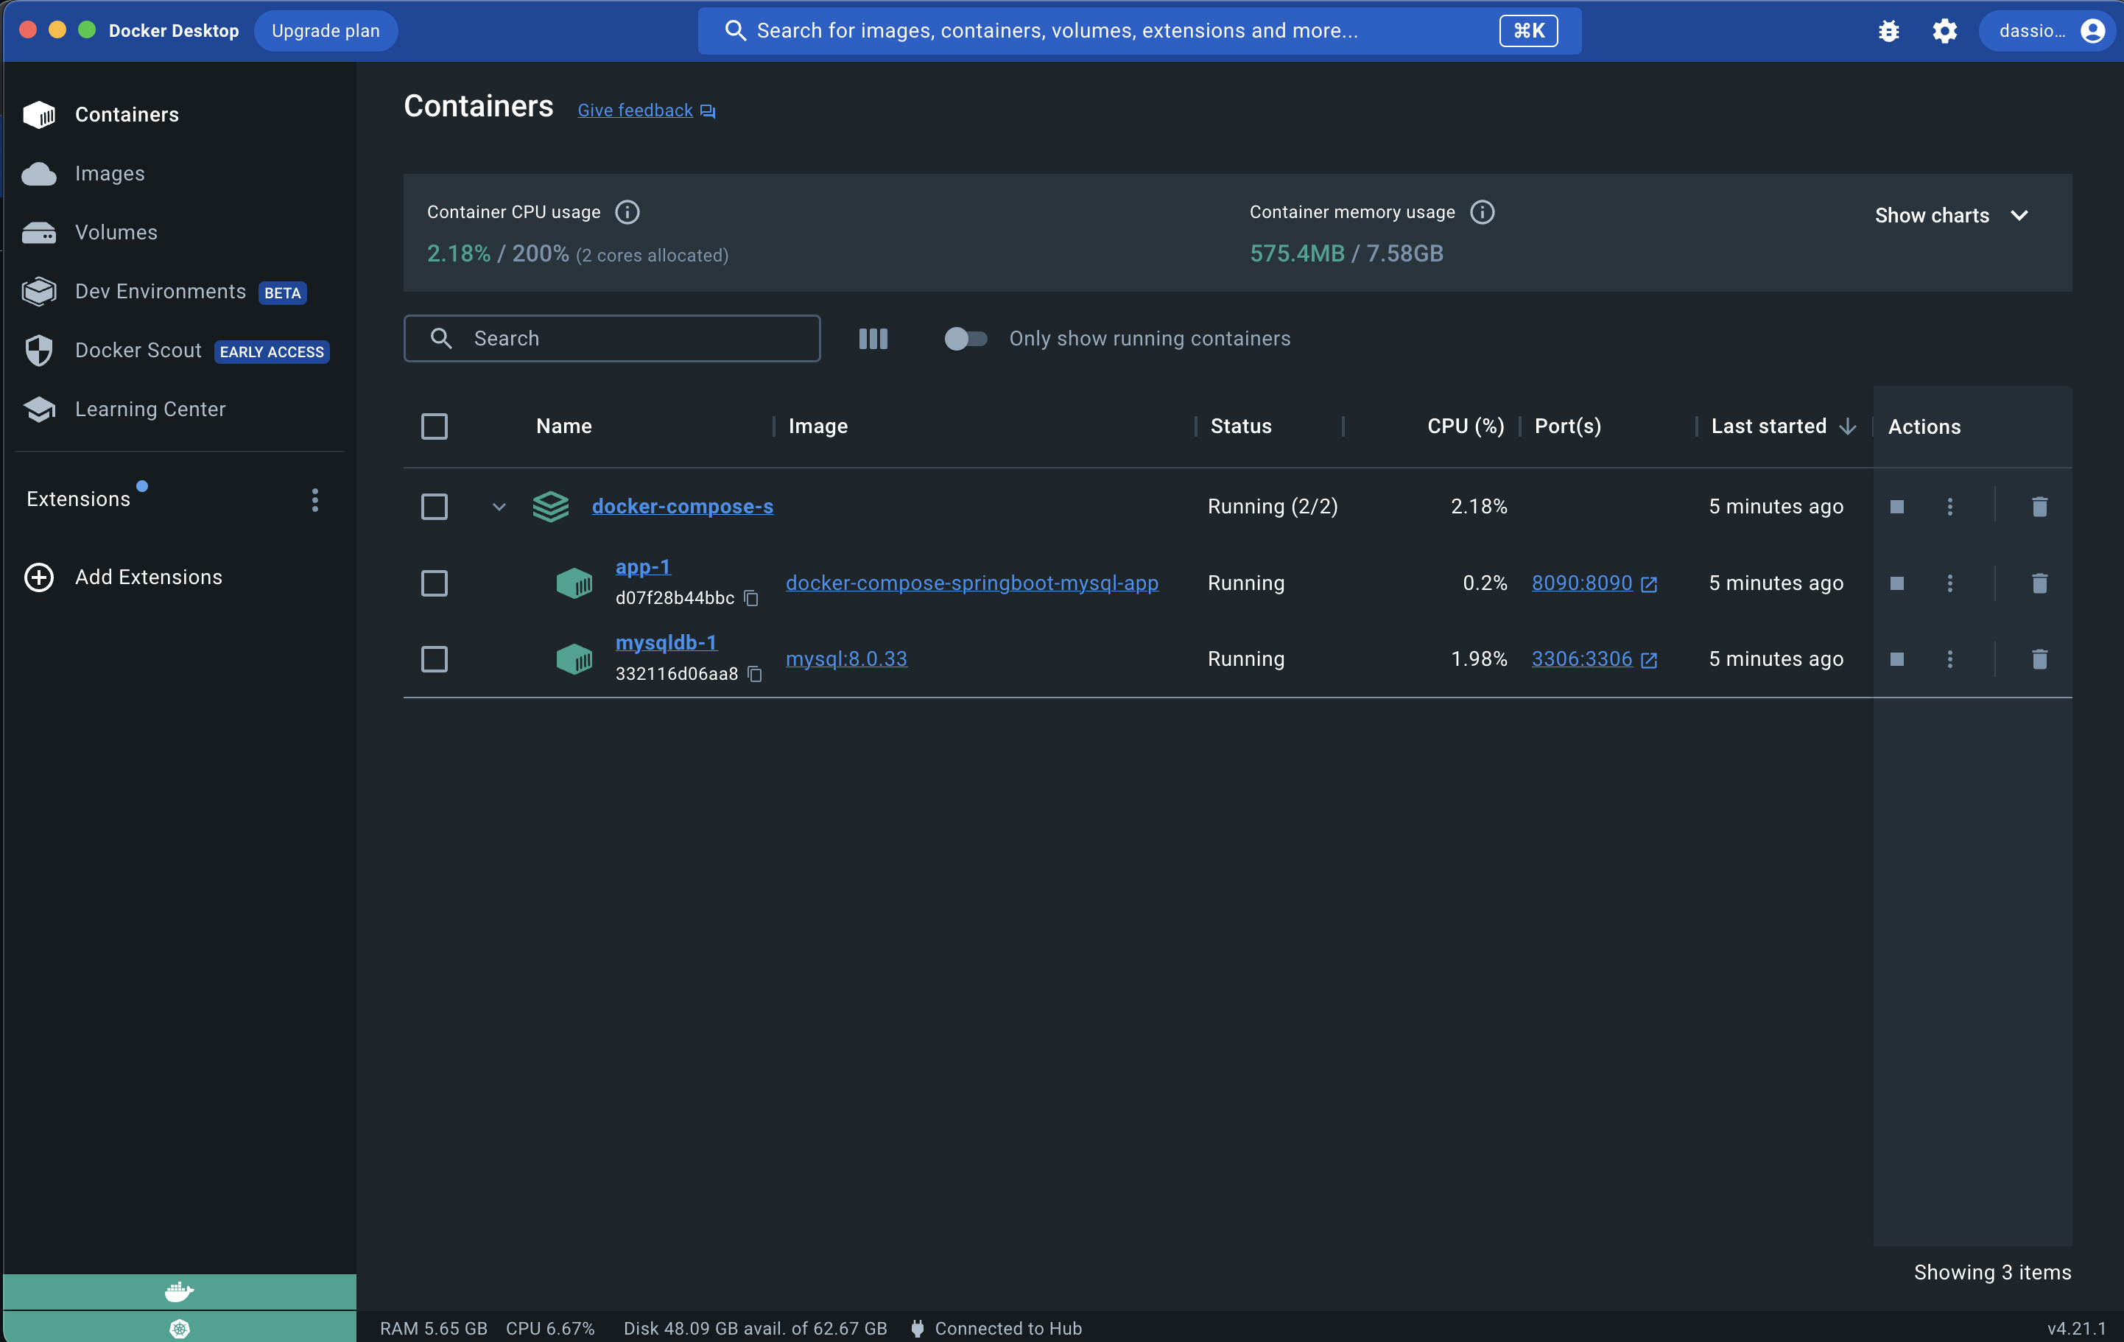Image resolution: width=2124 pixels, height=1342 pixels.
Task: Open the 8090:8090 port link
Action: (x=1581, y=583)
